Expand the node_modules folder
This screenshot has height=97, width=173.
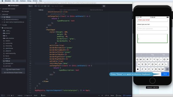(x=2, y=38)
